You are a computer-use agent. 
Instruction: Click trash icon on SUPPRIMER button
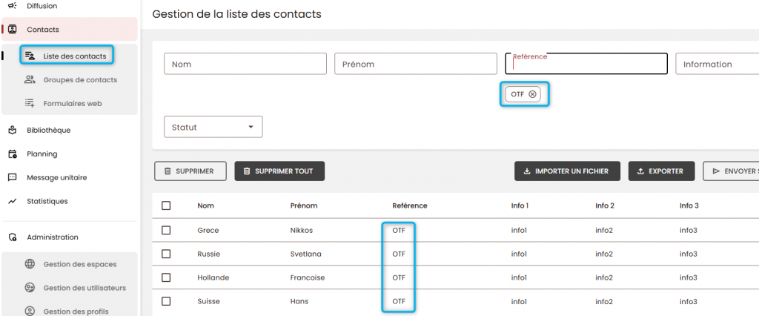click(168, 171)
